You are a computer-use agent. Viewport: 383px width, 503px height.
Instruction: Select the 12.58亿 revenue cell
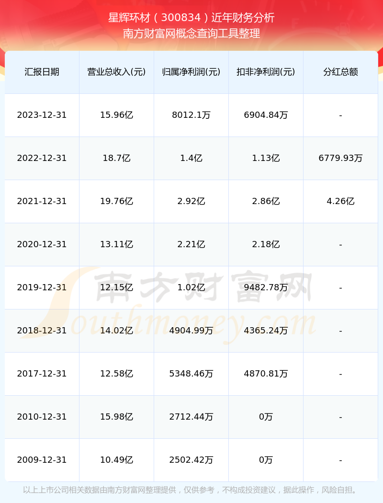click(117, 374)
